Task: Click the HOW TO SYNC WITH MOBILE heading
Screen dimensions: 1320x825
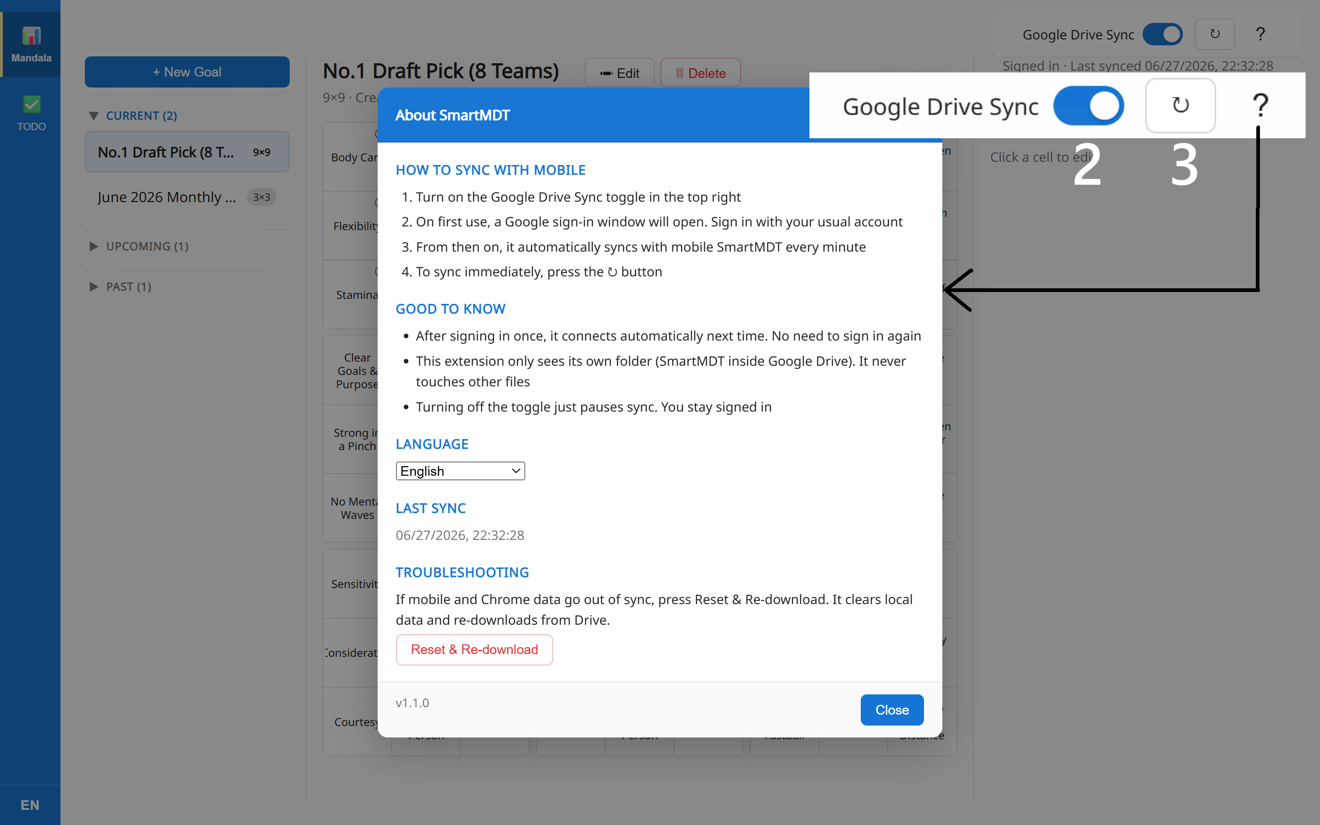Action: click(x=490, y=170)
